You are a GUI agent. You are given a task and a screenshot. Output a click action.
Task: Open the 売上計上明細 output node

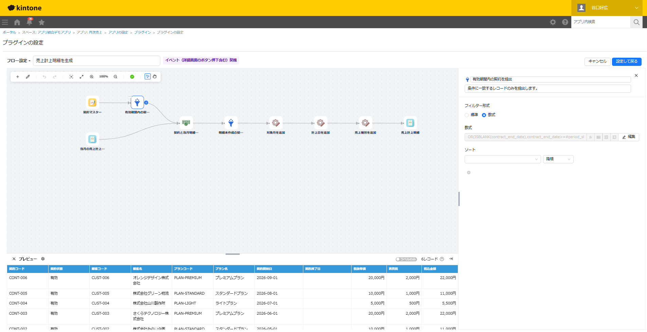[x=410, y=123]
